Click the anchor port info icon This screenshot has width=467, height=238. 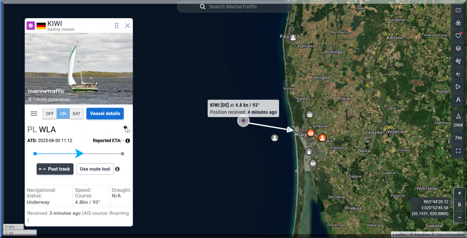[x=126, y=129]
